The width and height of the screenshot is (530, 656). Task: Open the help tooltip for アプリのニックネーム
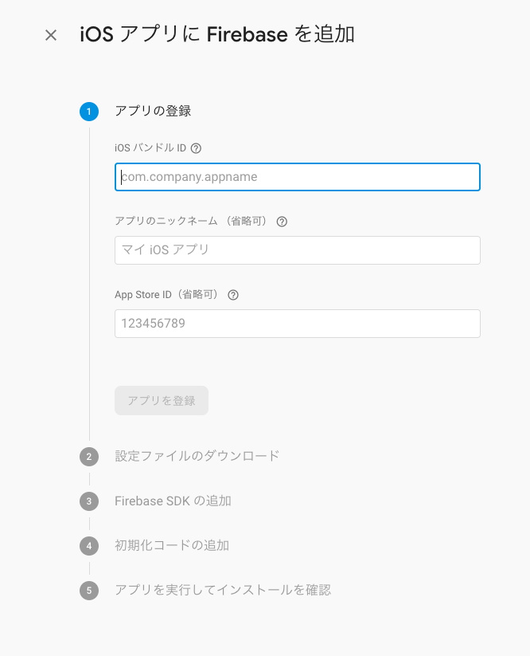[x=283, y=221]
